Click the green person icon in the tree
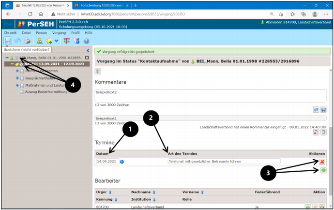The width and height of the screenshot is (334, 210). coord(12,58)
